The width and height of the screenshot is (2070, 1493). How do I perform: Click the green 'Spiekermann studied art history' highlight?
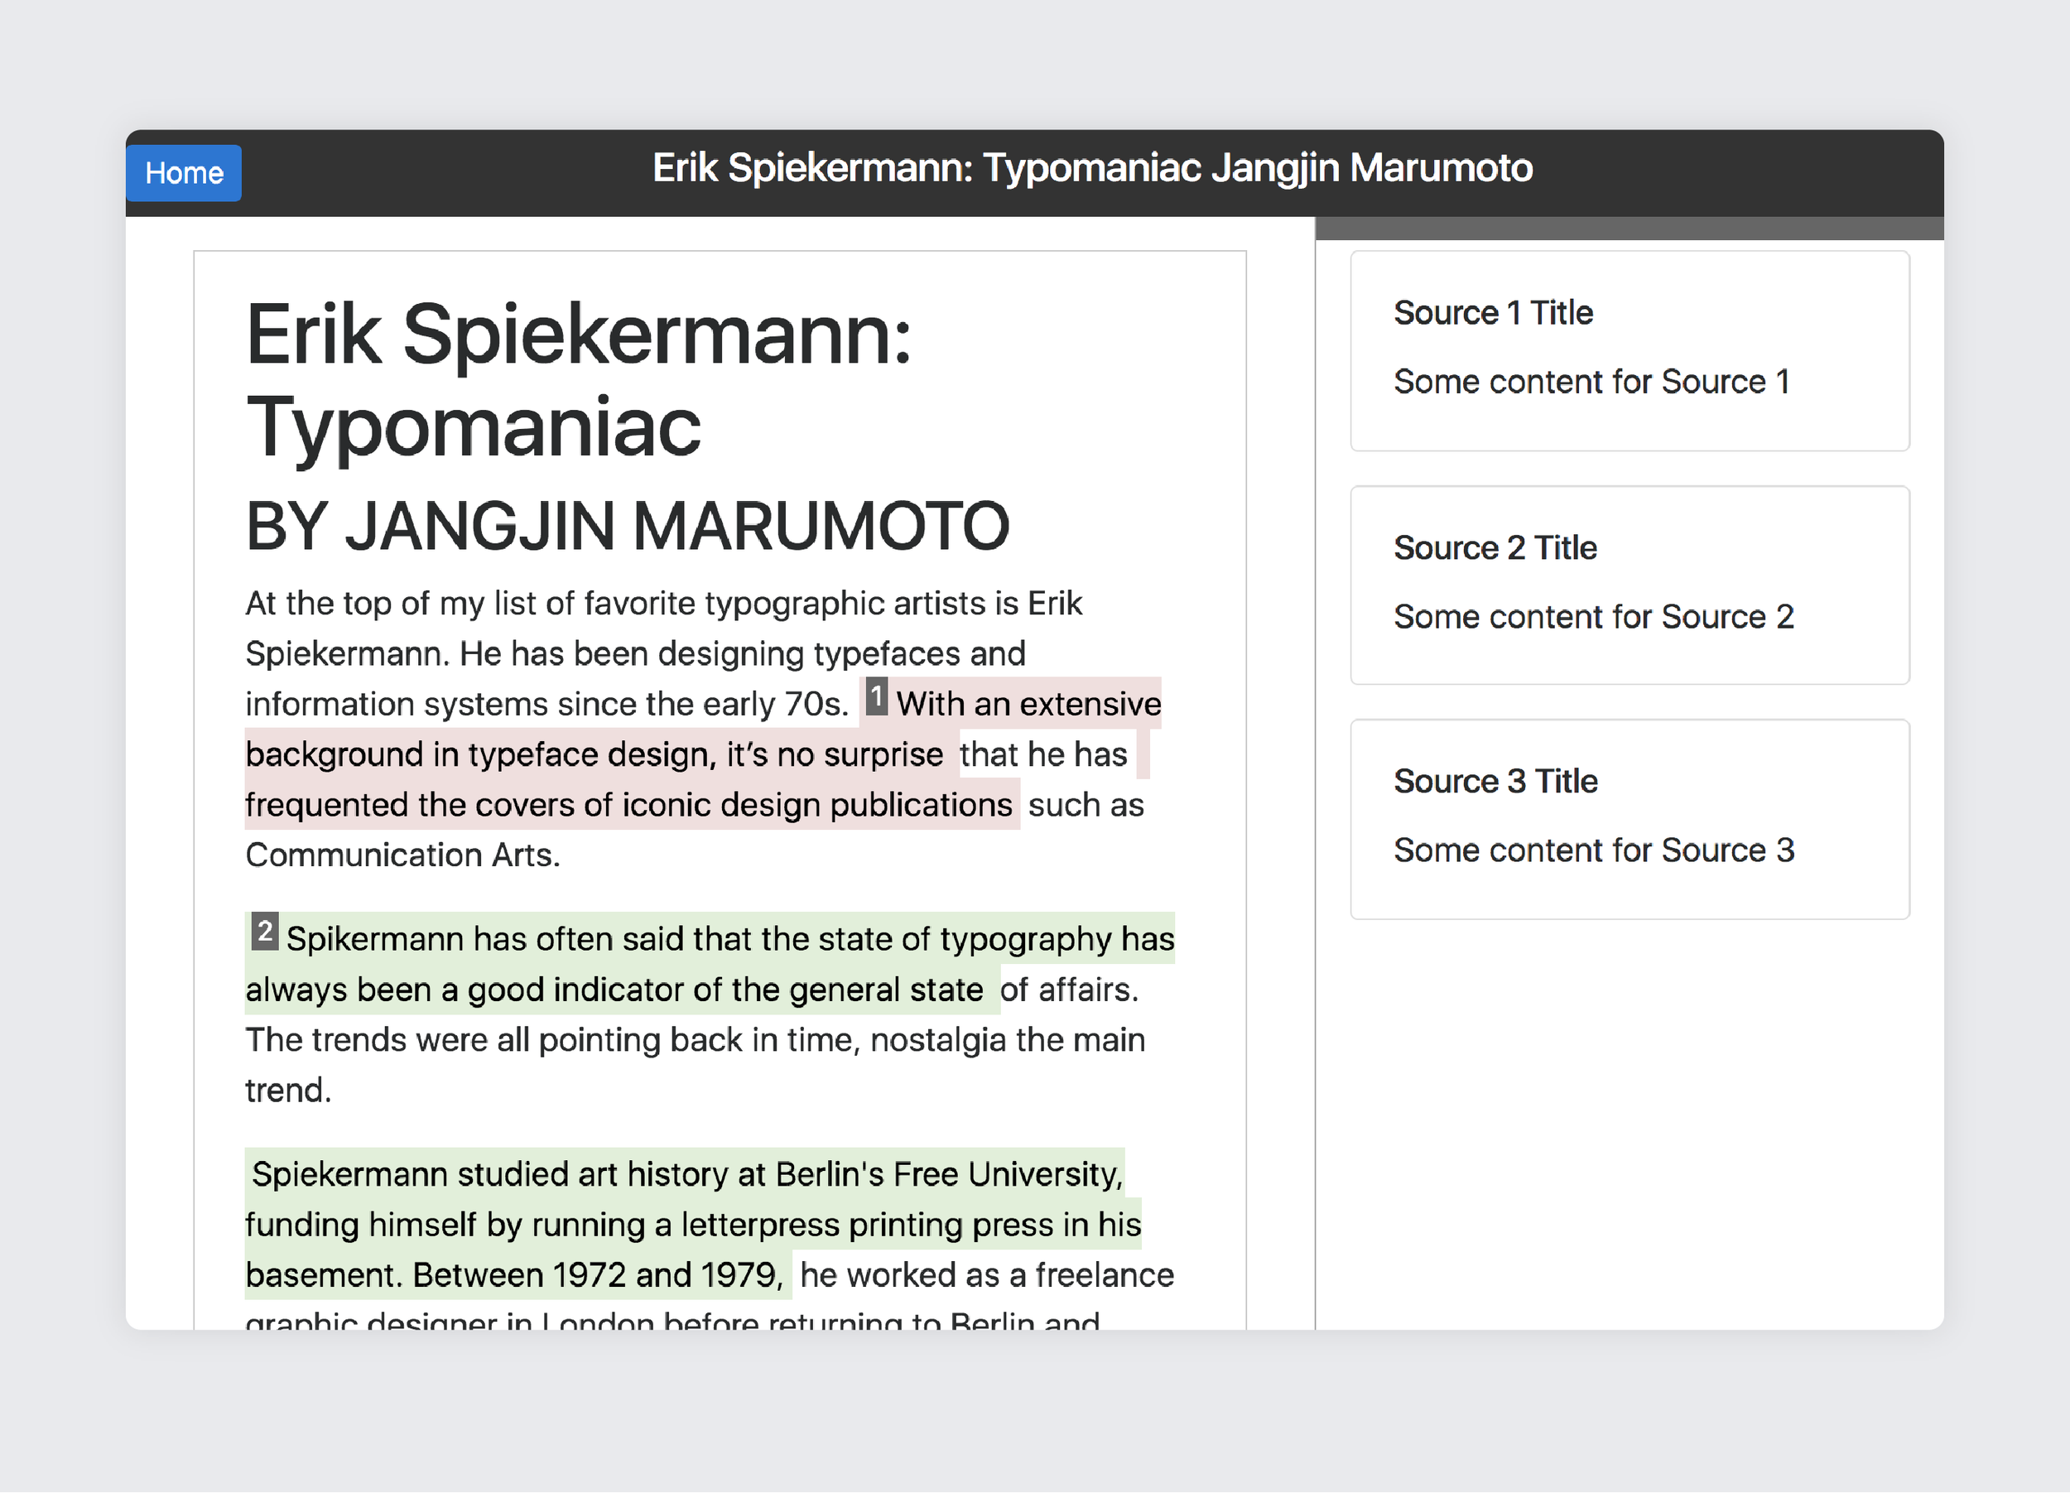pyautogui.click(x=686, y=1174)
